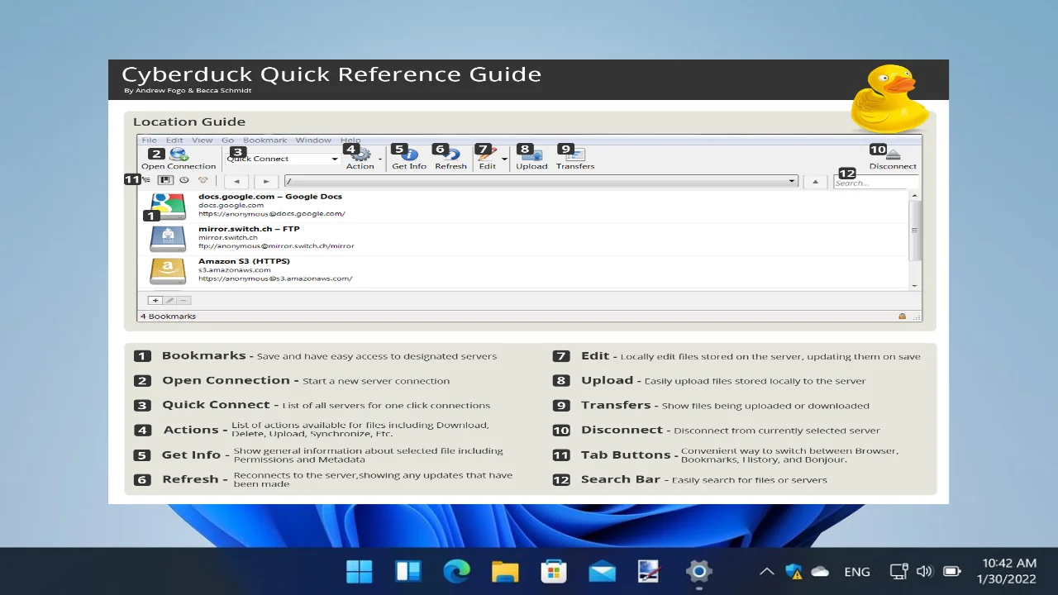Image resolution: width=1058 pixels, height=595 pixels.
Task: Click the bookmark list scrollbar up arrow
Action: pos(914,196)
